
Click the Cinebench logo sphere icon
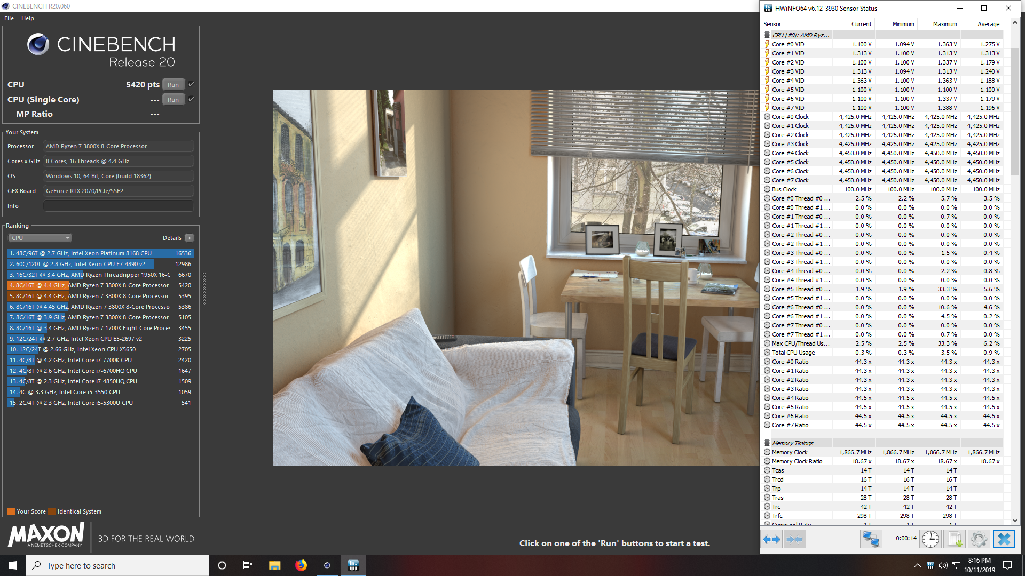(38, 44)
